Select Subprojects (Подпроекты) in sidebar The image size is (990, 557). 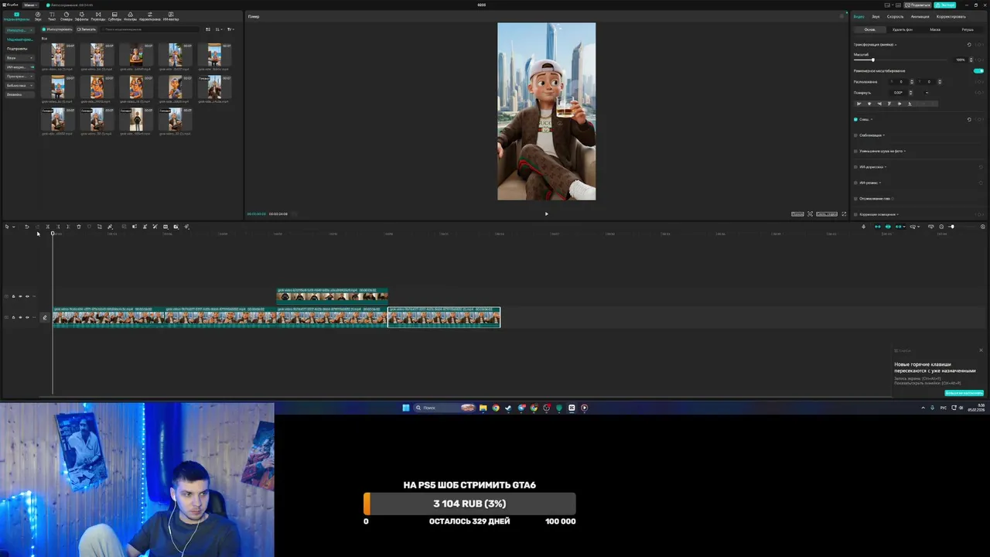tap(17, 49)
